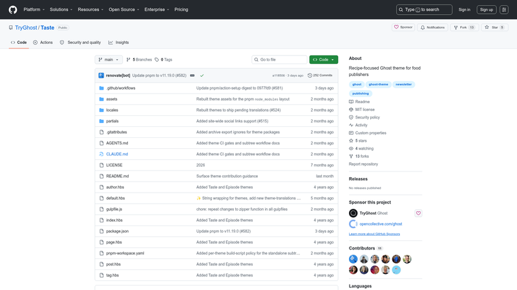Open the GitHub homepage logo

click(13, 10)
